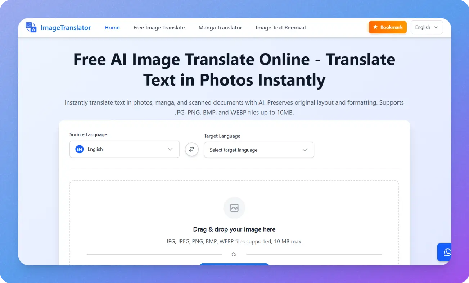Navigate to Manga Translator
469x283 pixels.
(220, 28)
